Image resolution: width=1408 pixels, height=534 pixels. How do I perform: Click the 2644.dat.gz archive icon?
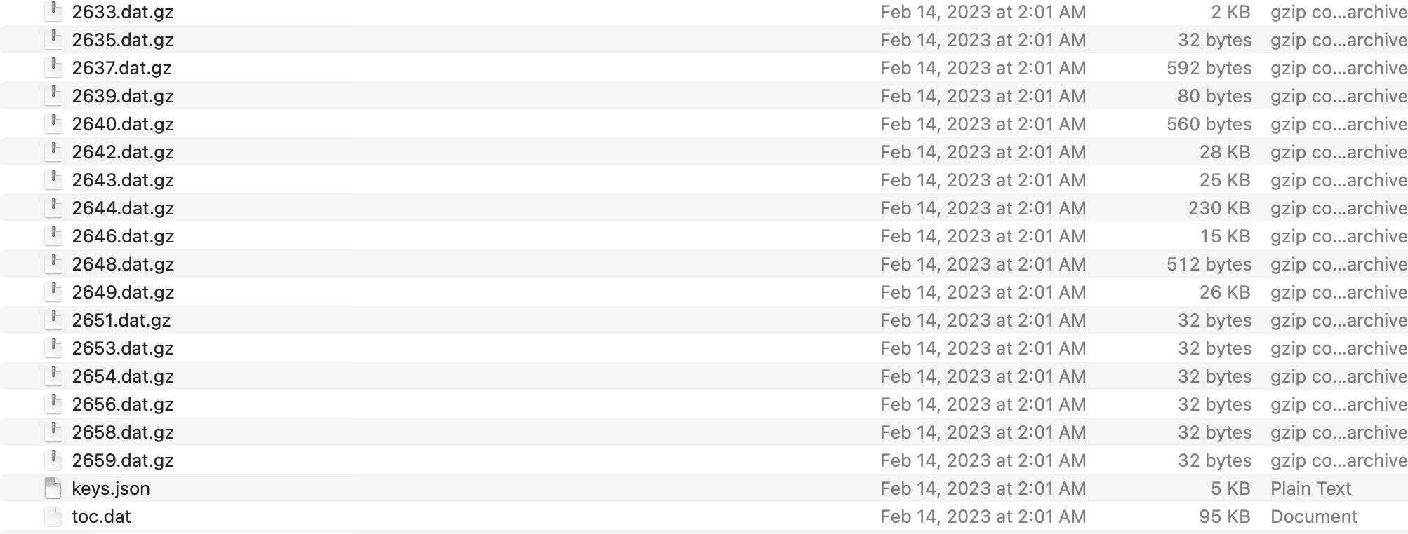coord(53,208)
